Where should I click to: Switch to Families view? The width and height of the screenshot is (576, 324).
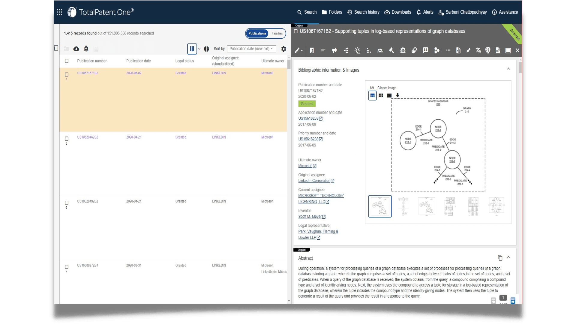pyautogui.click(x=277, y=33)
